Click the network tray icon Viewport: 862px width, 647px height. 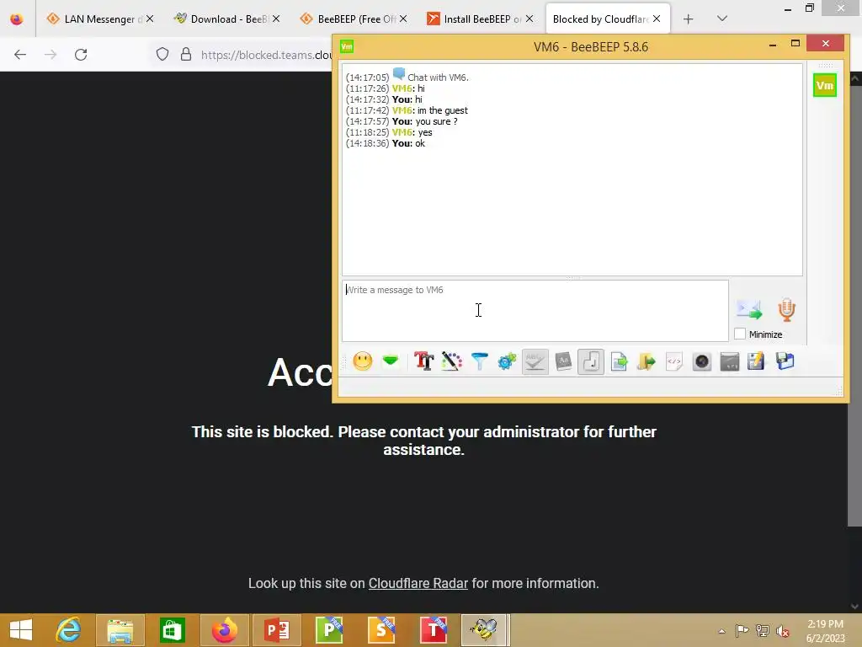pos(763,631)
